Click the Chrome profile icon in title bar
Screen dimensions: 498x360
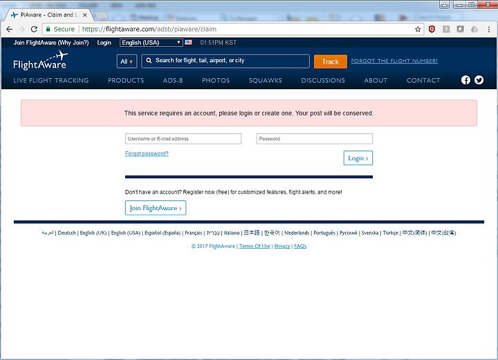(444, 4)
